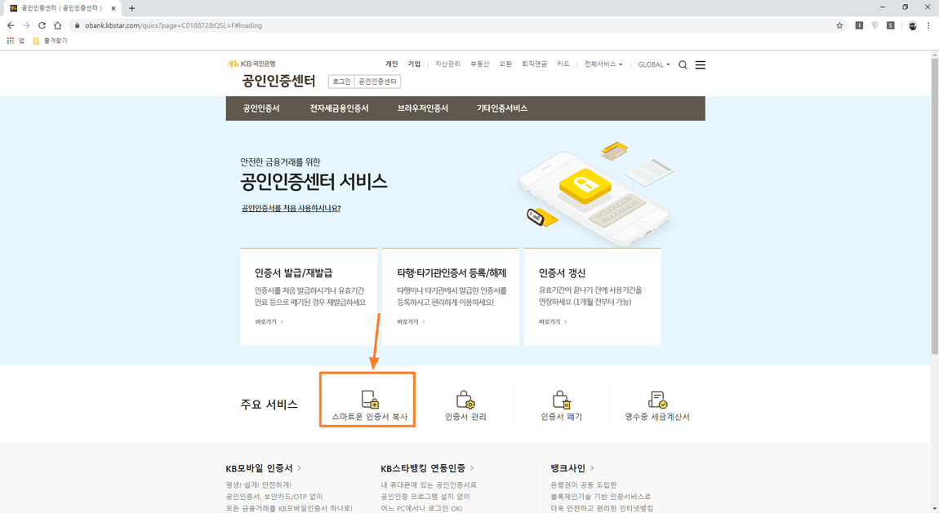Click the shield extension icon

coord(875,25)
